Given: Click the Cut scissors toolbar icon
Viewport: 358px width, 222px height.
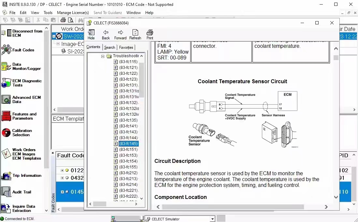Looking at the screenshot, I should pyautogui.click(x=38, y=20).
